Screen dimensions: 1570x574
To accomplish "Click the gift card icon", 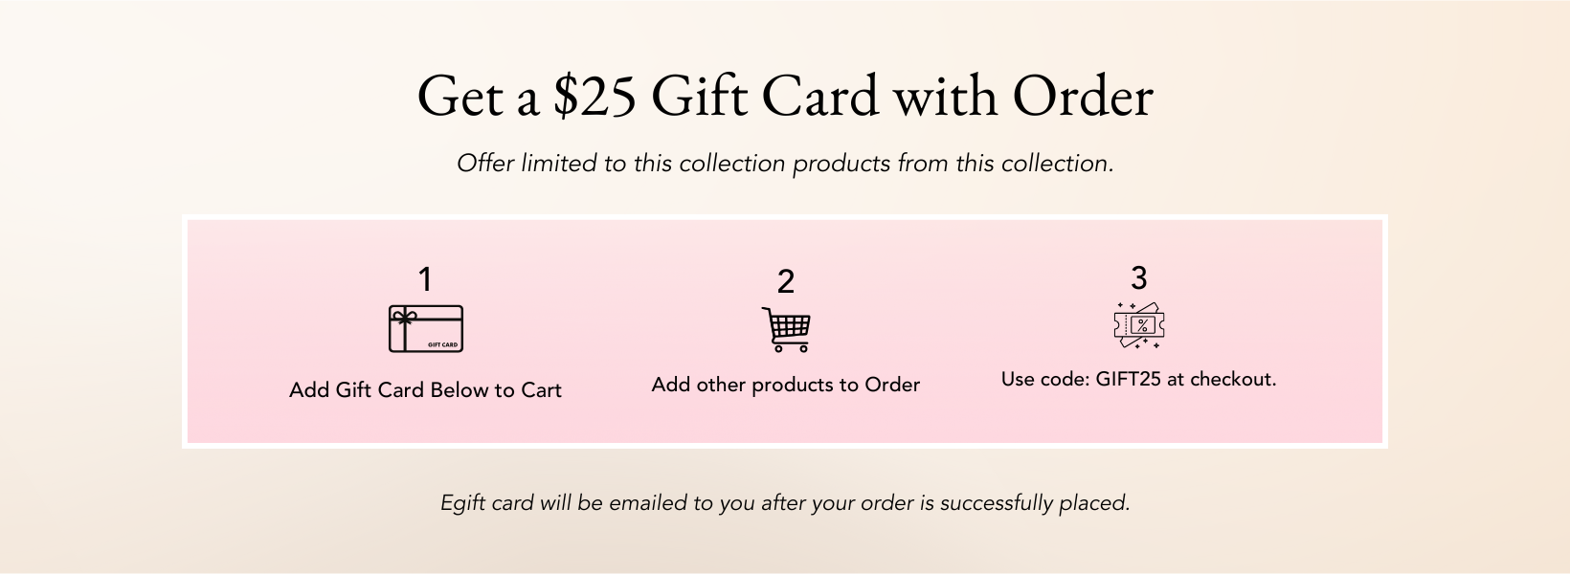I will point(426,329).
